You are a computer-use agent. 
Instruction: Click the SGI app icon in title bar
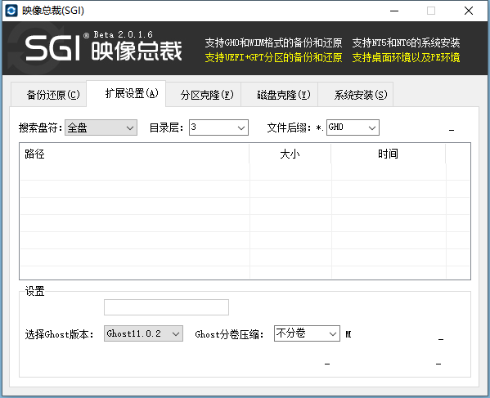pos(11,11)
